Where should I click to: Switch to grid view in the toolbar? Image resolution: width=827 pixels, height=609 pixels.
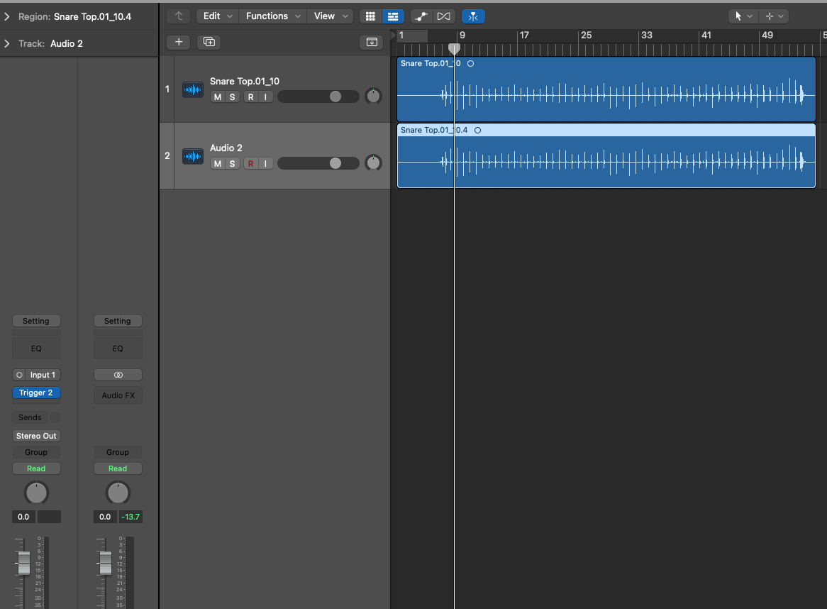point(370,16)
